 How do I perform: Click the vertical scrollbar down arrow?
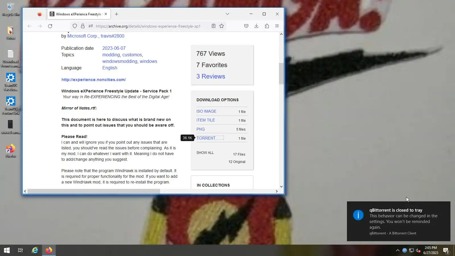pyautogui.click(x=281, y=187)
